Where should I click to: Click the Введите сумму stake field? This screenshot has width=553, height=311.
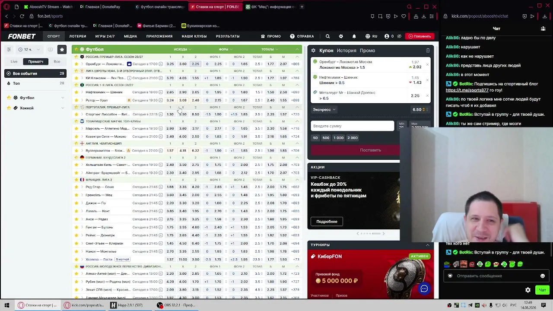(353, 126)
